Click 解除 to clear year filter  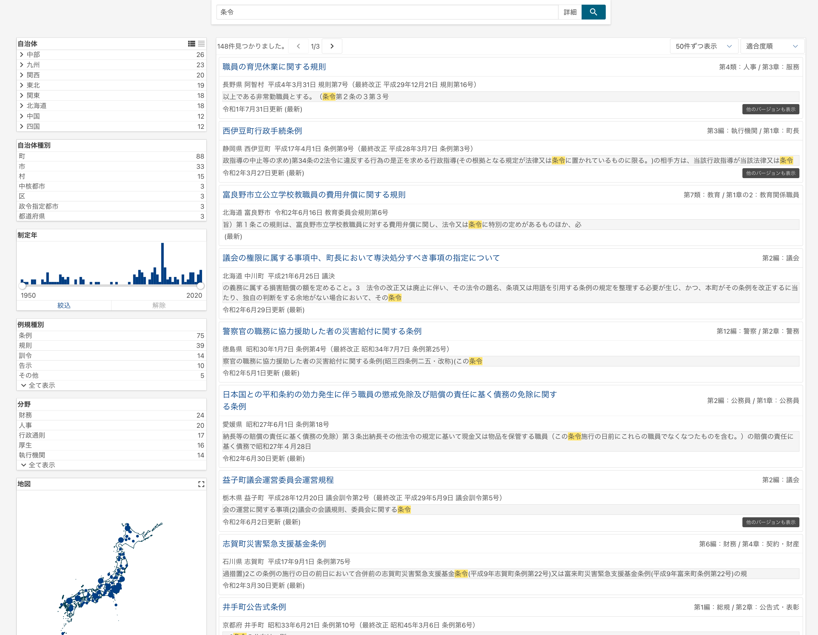coord(159,305)
